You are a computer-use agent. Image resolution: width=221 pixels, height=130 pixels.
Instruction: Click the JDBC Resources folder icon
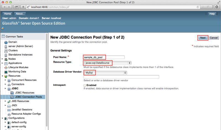pos(12,93)
